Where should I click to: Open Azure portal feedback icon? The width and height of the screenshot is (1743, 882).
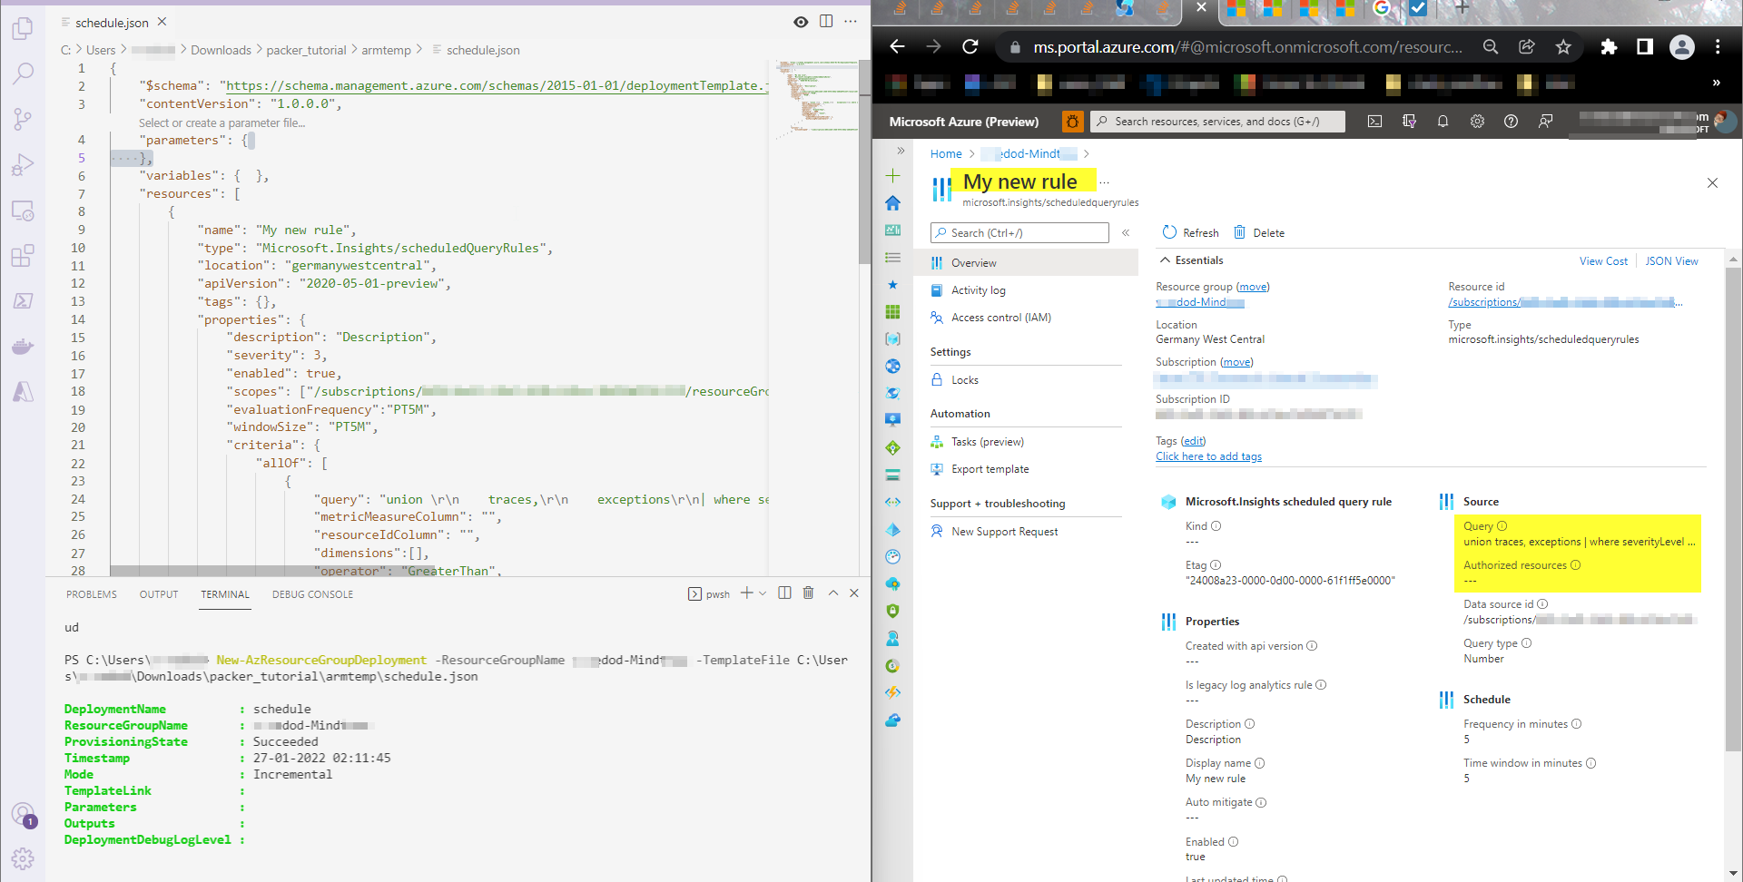click(1545, 122)
